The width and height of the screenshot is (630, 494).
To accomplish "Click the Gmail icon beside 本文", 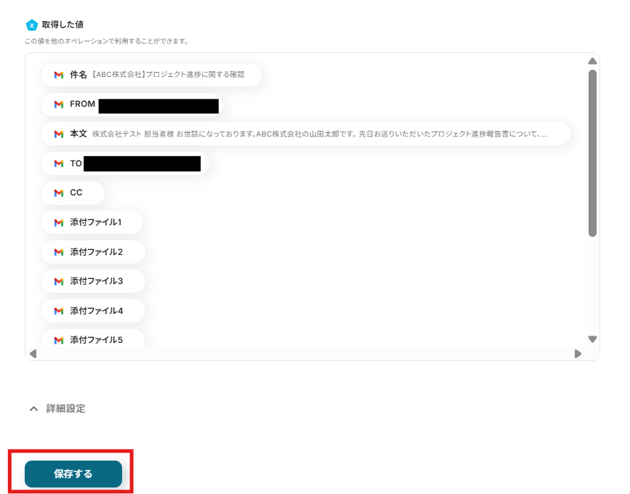I will (59, 134).
